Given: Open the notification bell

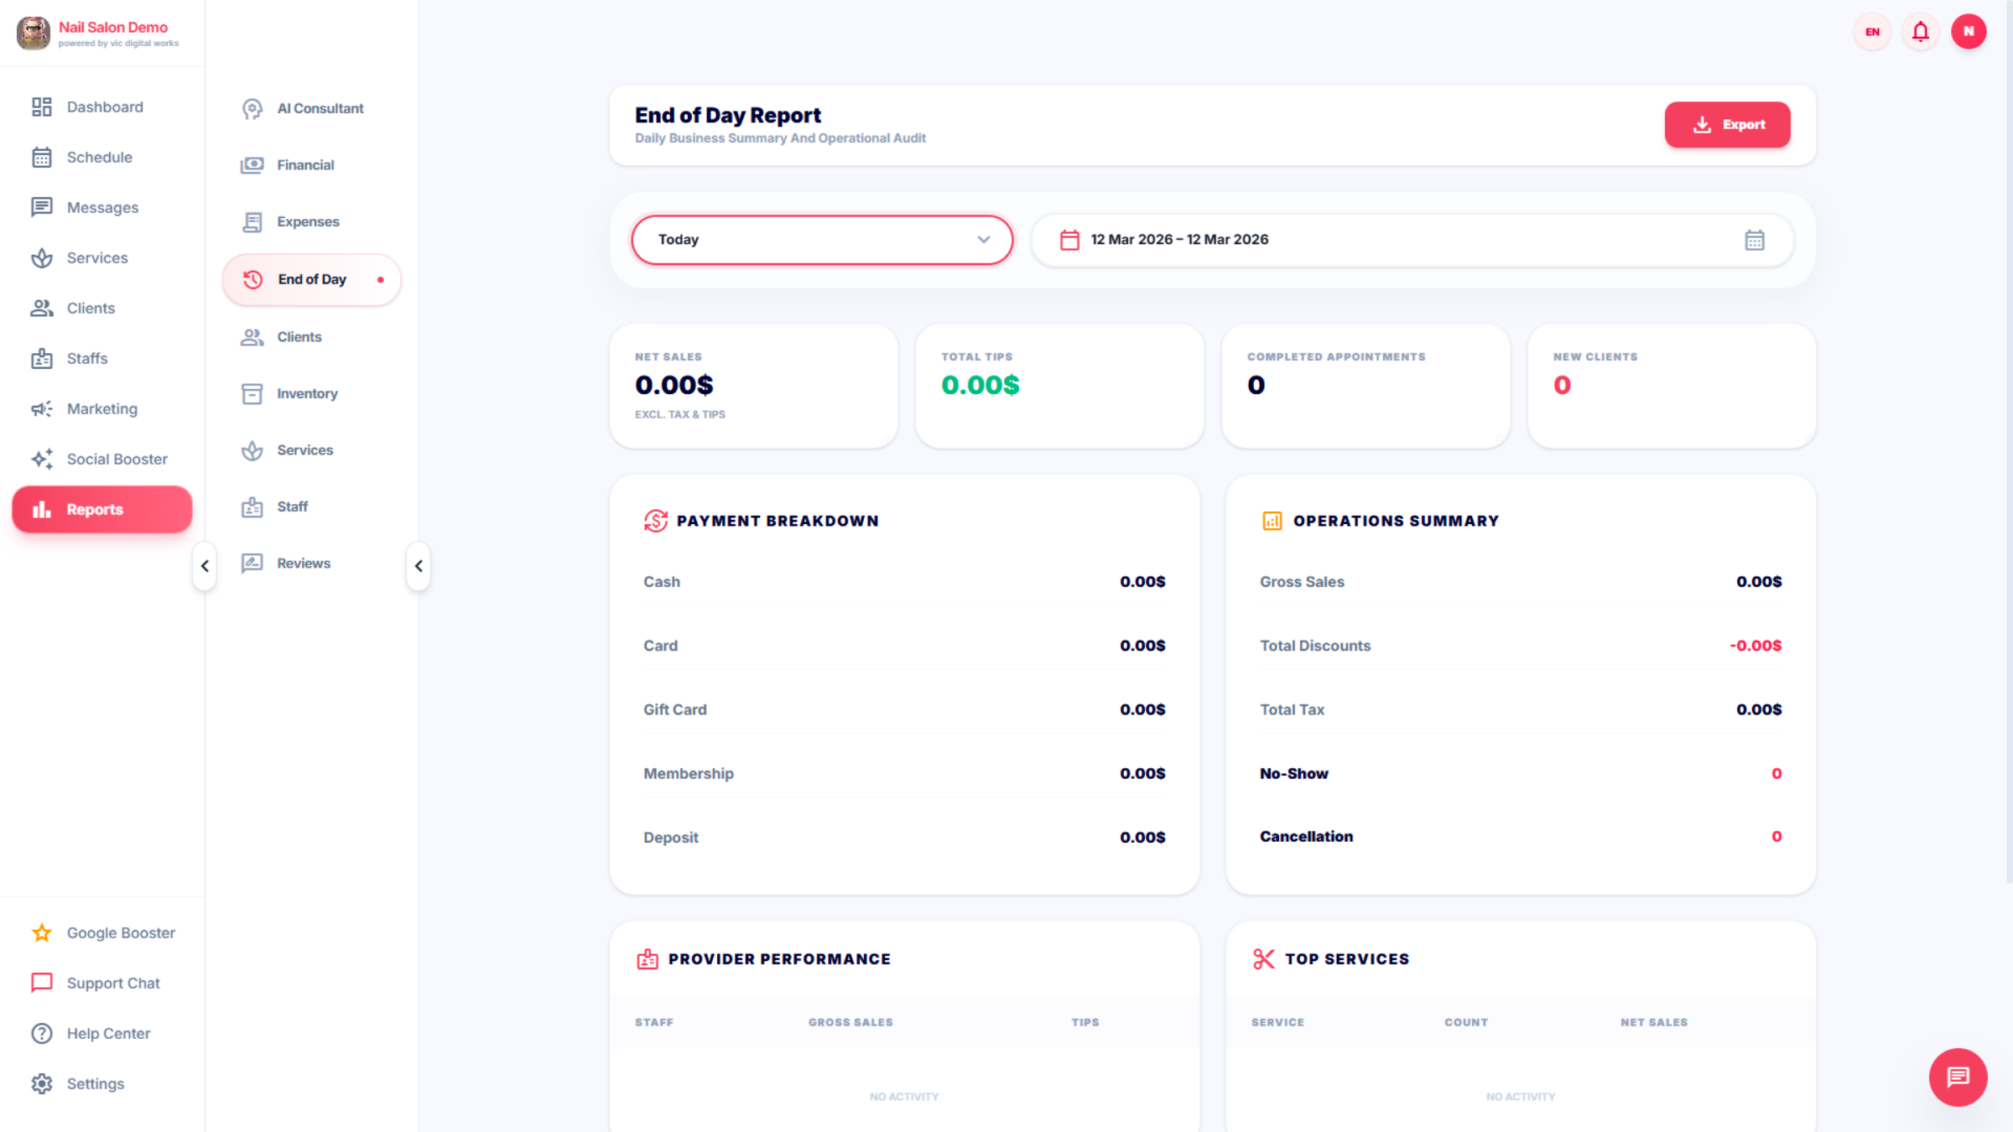Looking at the screenshot, I should [x=1920, y=31].
